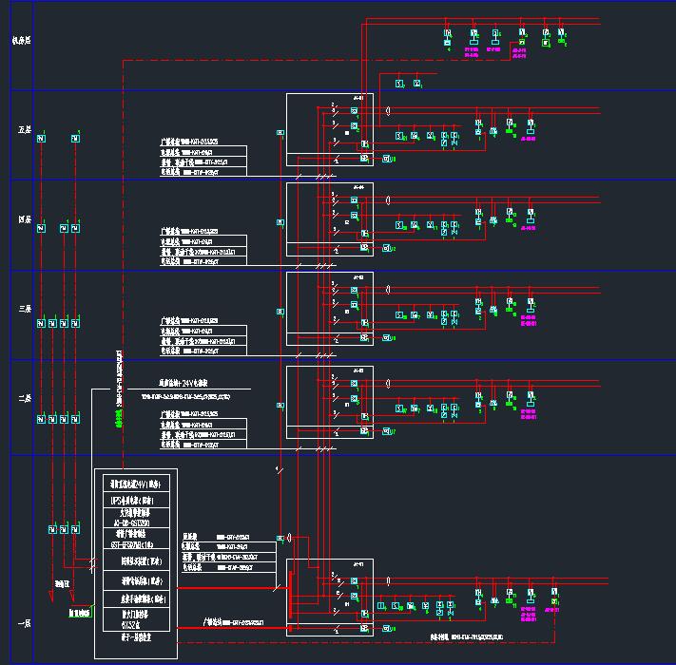Select the 一层 floor label
Viewport: 676px width, 665px height.
click(23, 622)
